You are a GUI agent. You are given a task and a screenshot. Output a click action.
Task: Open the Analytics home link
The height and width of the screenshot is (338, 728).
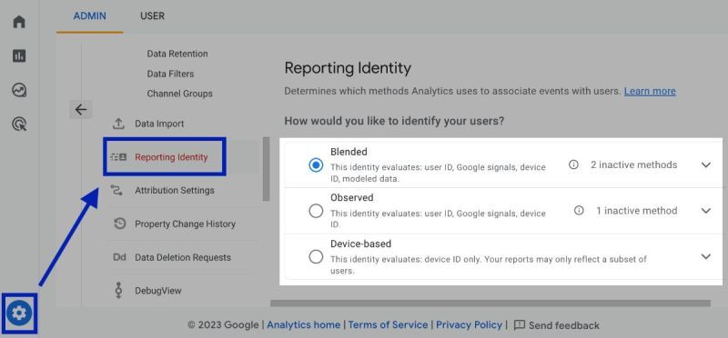304,325
